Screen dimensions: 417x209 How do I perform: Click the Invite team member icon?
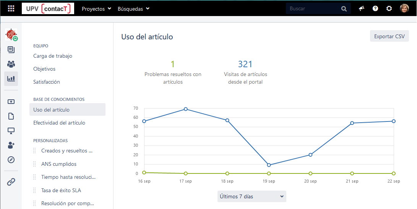(11, 145)
